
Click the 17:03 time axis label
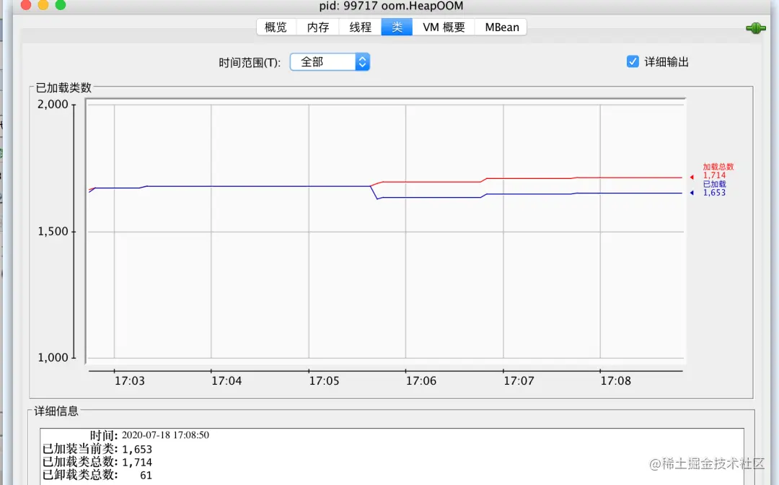tap(130, 381)
